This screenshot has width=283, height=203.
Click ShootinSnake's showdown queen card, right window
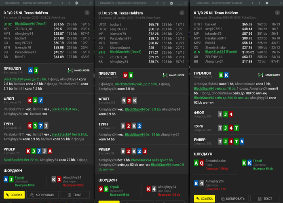202,163
